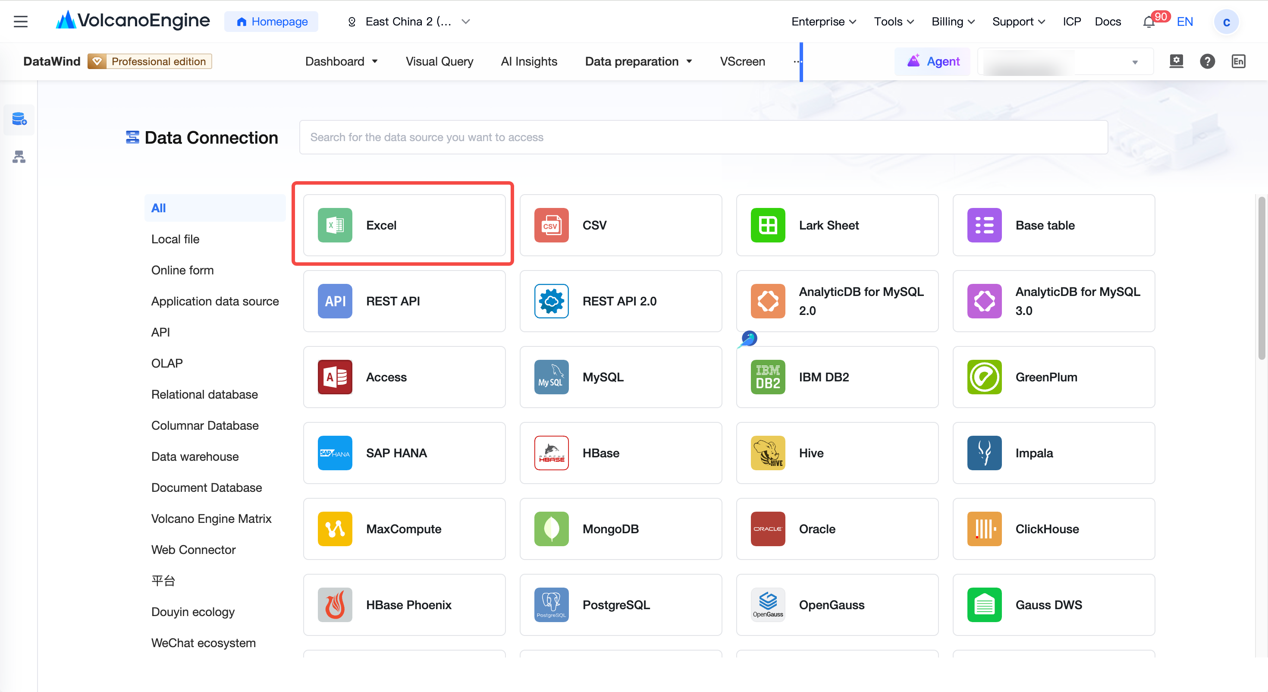Open the notifications bell icon
The image size is (1268, 692).
click(x=1149, y=22)
